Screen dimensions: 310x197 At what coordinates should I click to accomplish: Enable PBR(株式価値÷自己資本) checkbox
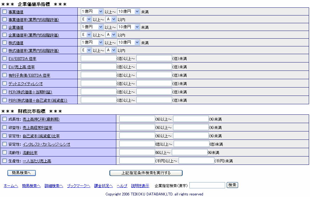[x=4, y=100]
